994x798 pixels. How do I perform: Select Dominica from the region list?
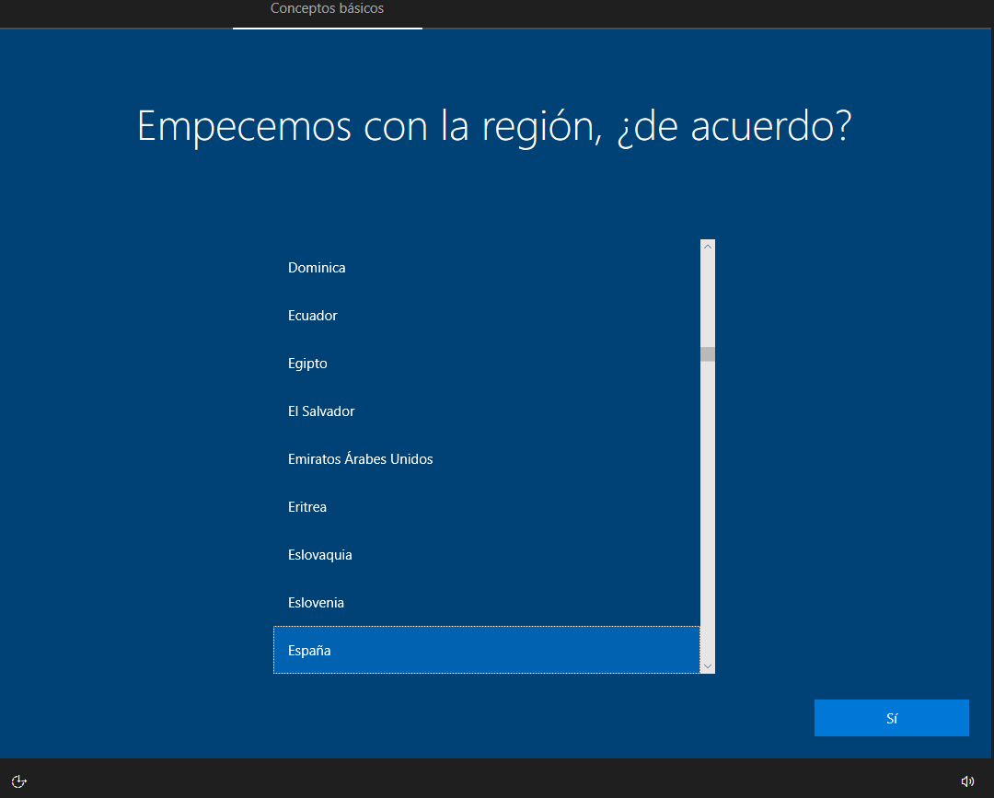[487, 268]
